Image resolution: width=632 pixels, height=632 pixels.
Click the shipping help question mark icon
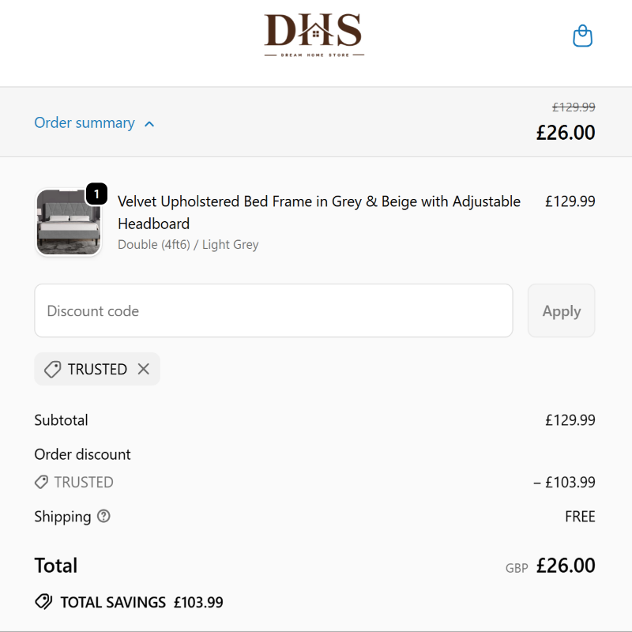click(103, 517)
